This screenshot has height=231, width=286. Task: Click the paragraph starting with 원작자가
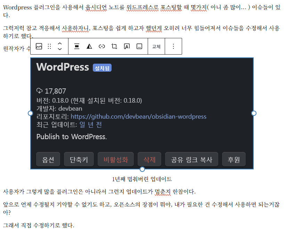pos(17,49)
